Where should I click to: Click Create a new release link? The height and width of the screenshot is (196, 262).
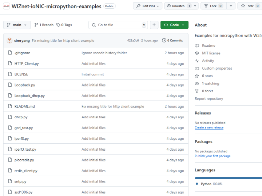[209, 127]
